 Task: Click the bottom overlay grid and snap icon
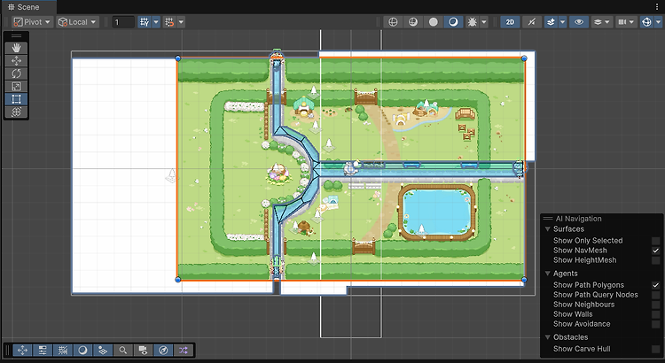(x=63, y=351)
